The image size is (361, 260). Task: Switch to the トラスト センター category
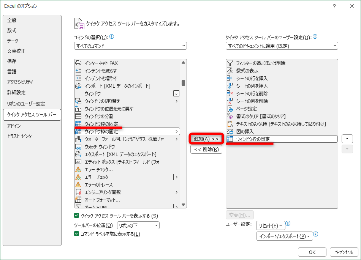point(21,136)
